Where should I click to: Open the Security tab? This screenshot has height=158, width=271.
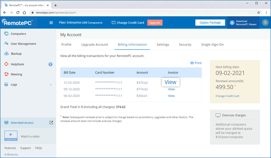tap(185, 44)
